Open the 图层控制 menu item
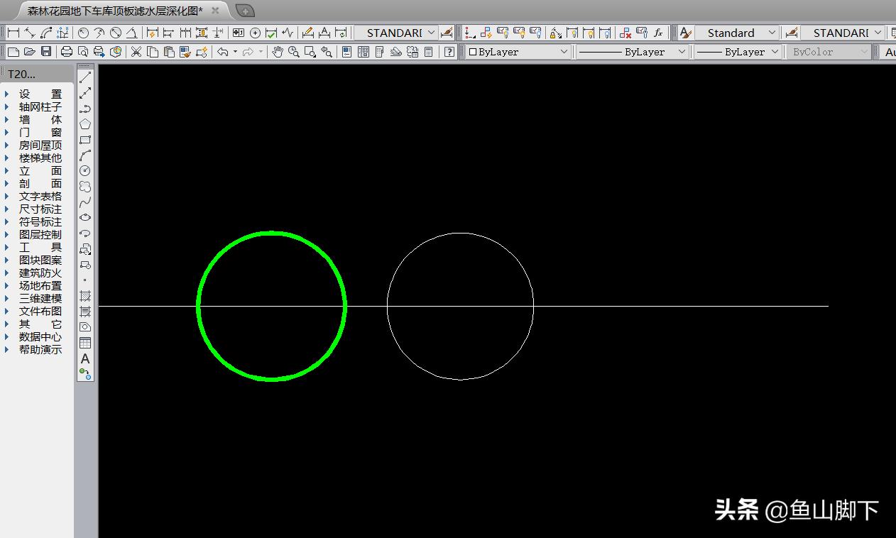Viewport: 896px width, 538px height. click(x=40, y=234)
